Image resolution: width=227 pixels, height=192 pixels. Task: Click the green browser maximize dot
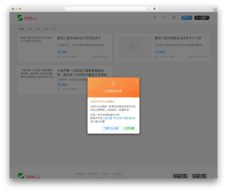click(20, 9)
